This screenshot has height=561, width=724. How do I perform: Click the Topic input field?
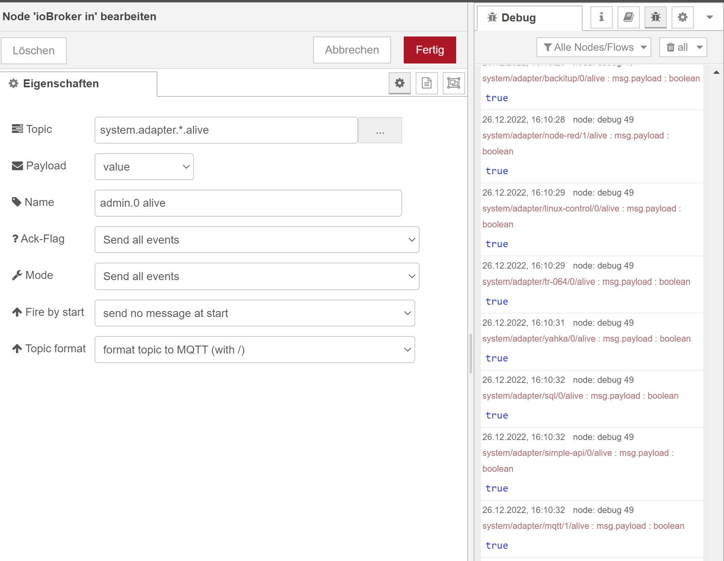tap(226, 130)
